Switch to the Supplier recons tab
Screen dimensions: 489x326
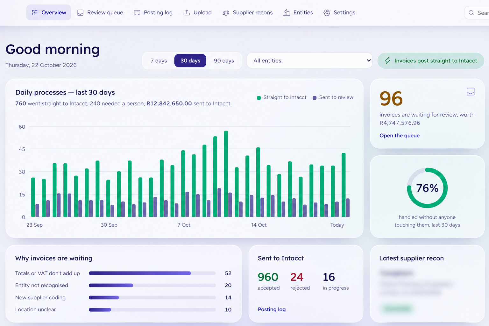248,13
